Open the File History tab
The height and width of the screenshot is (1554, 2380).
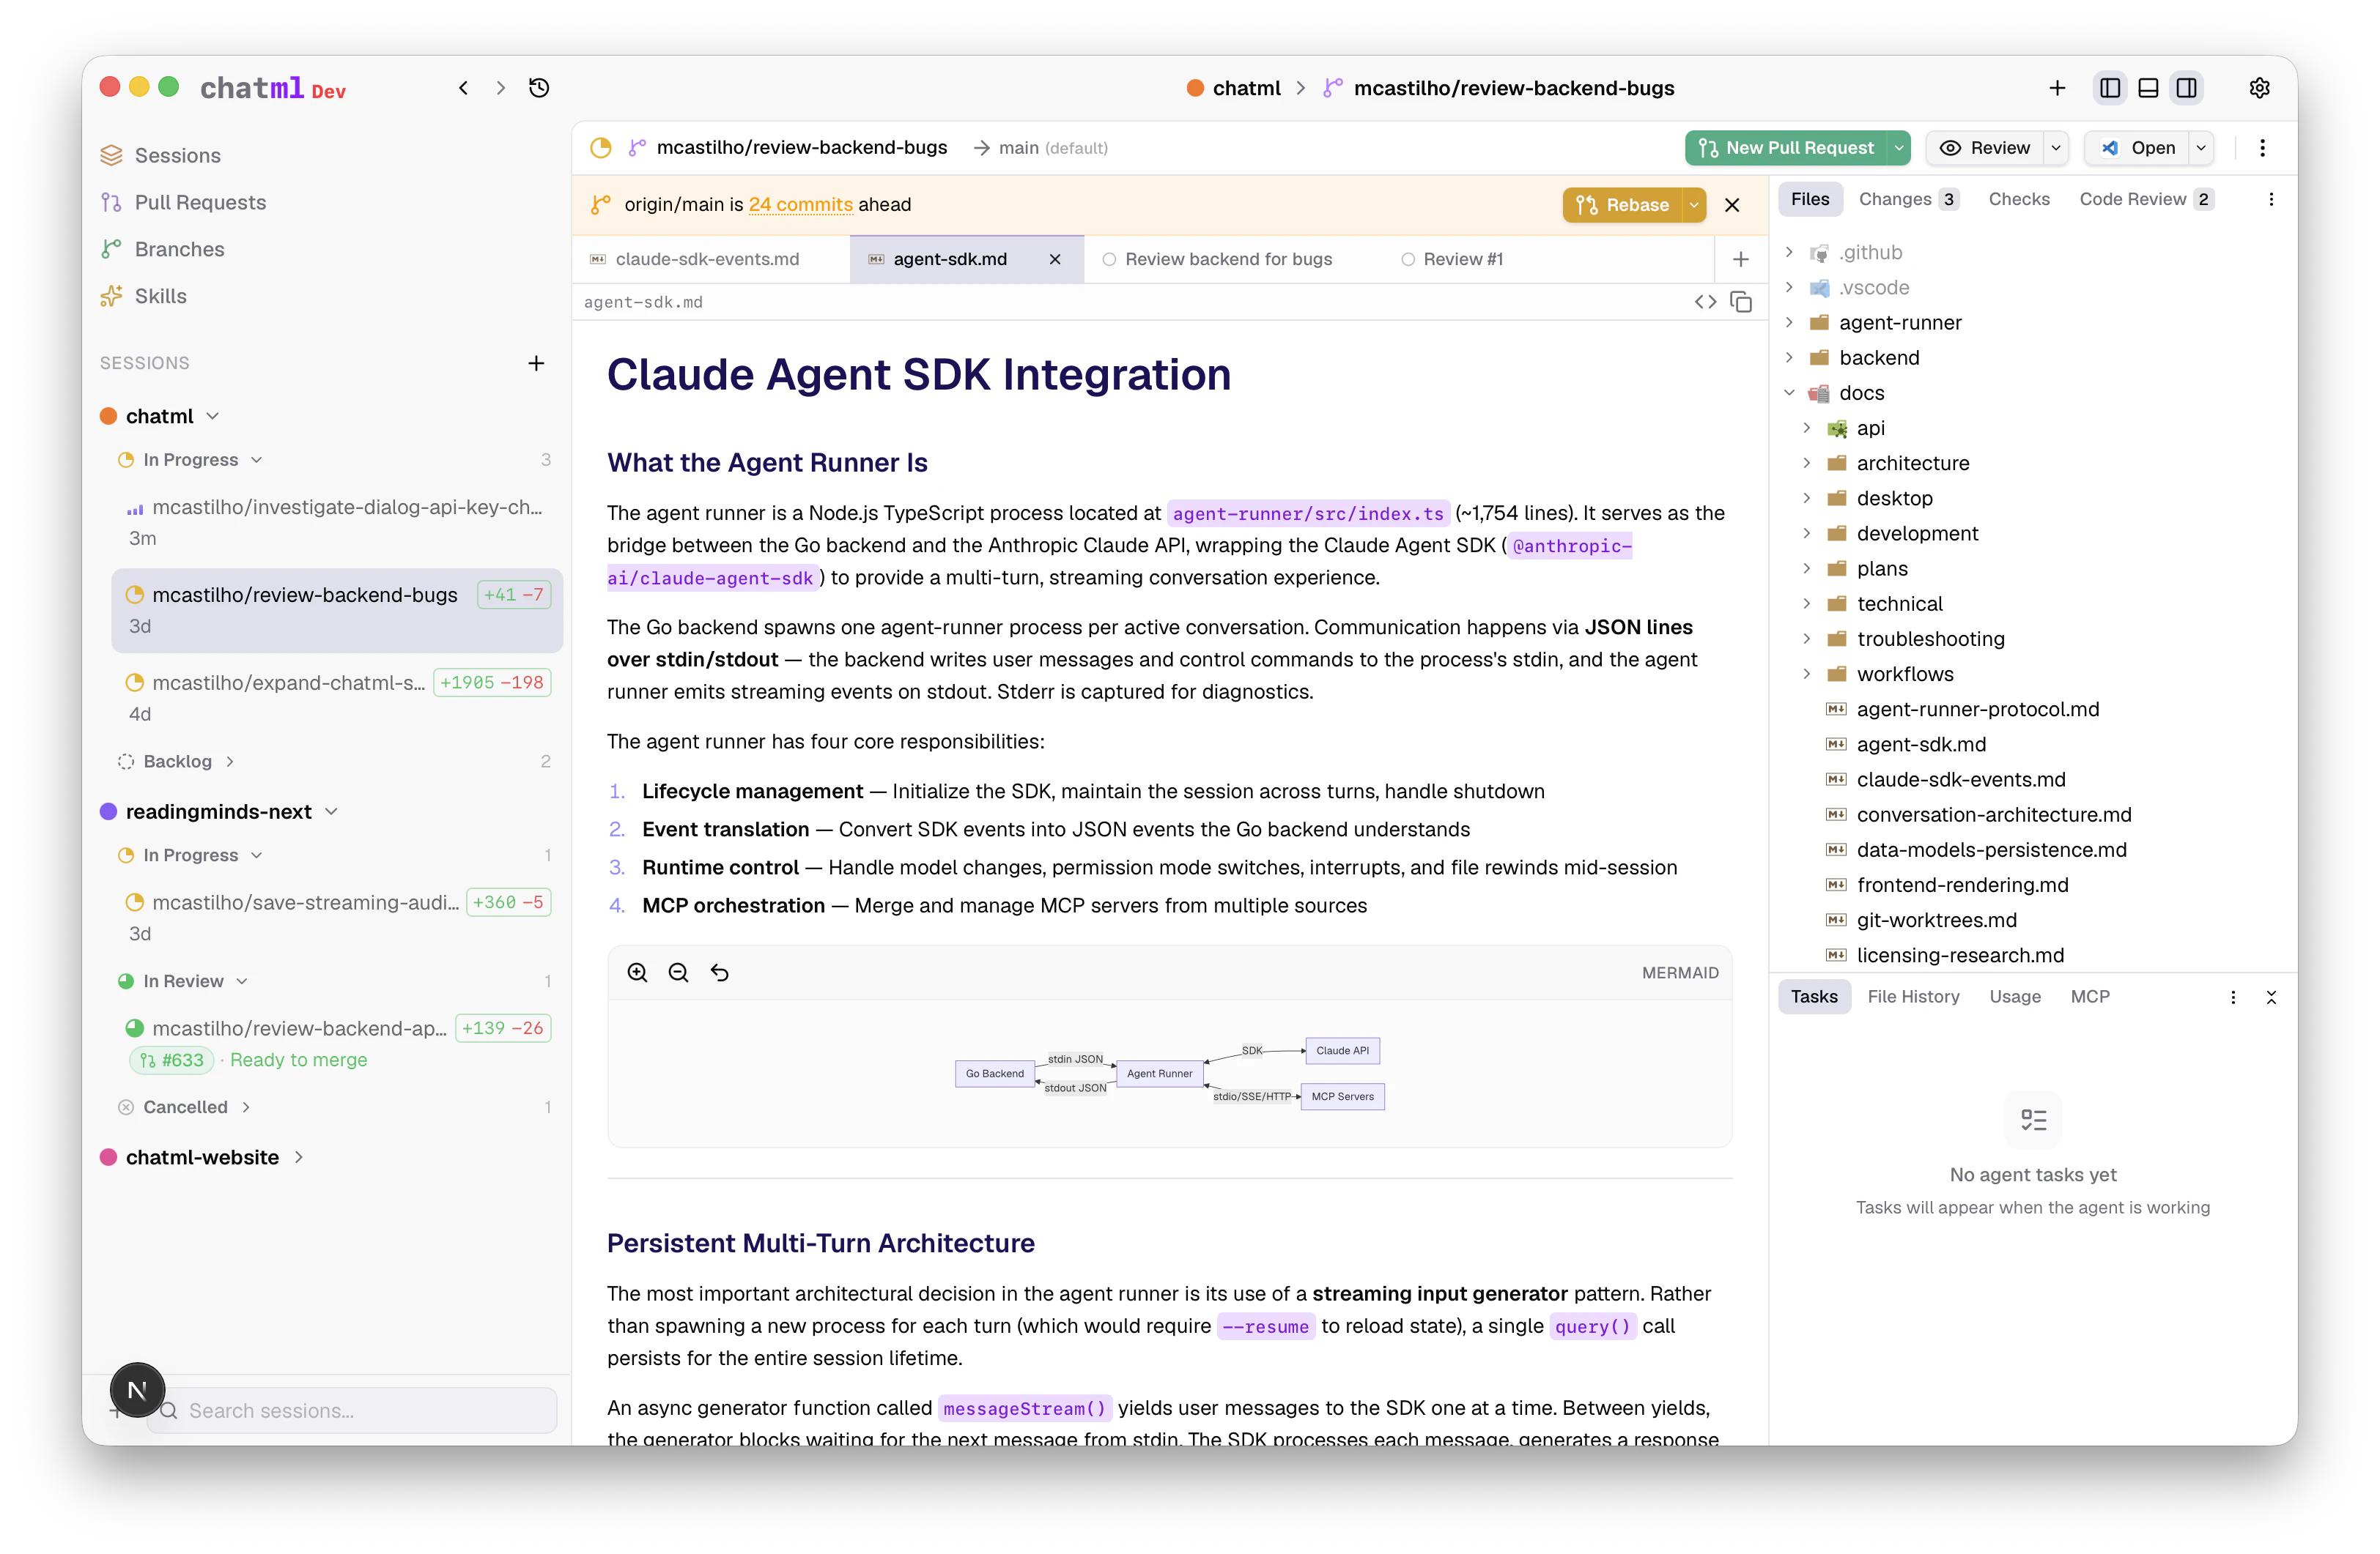point(1913,997)
